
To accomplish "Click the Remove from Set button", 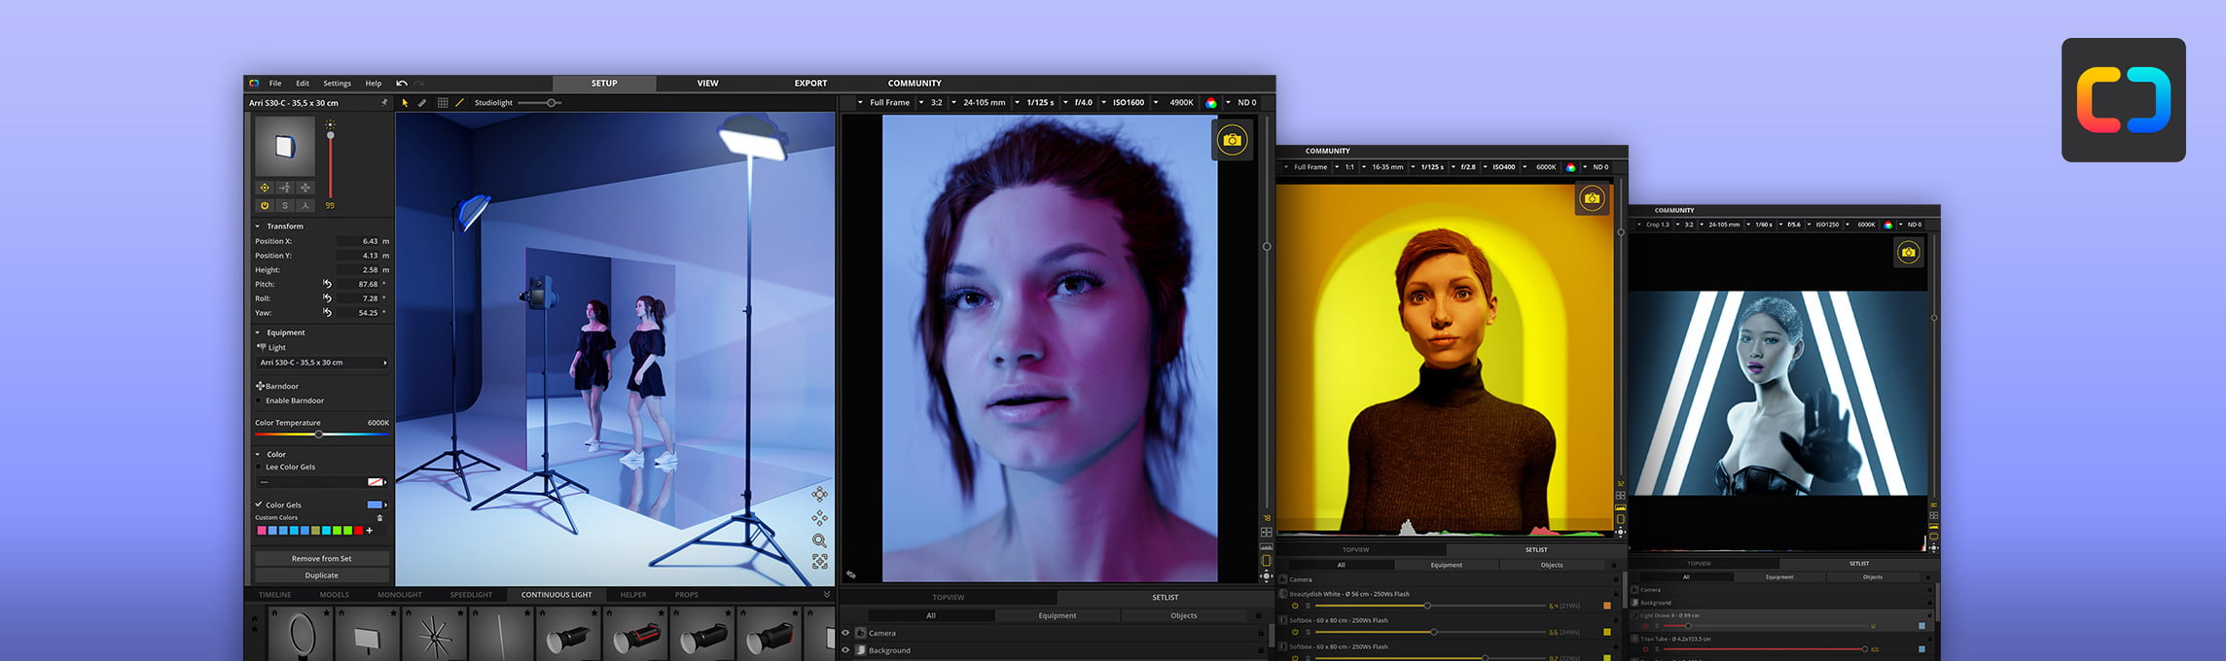I will tap(321, 559).
